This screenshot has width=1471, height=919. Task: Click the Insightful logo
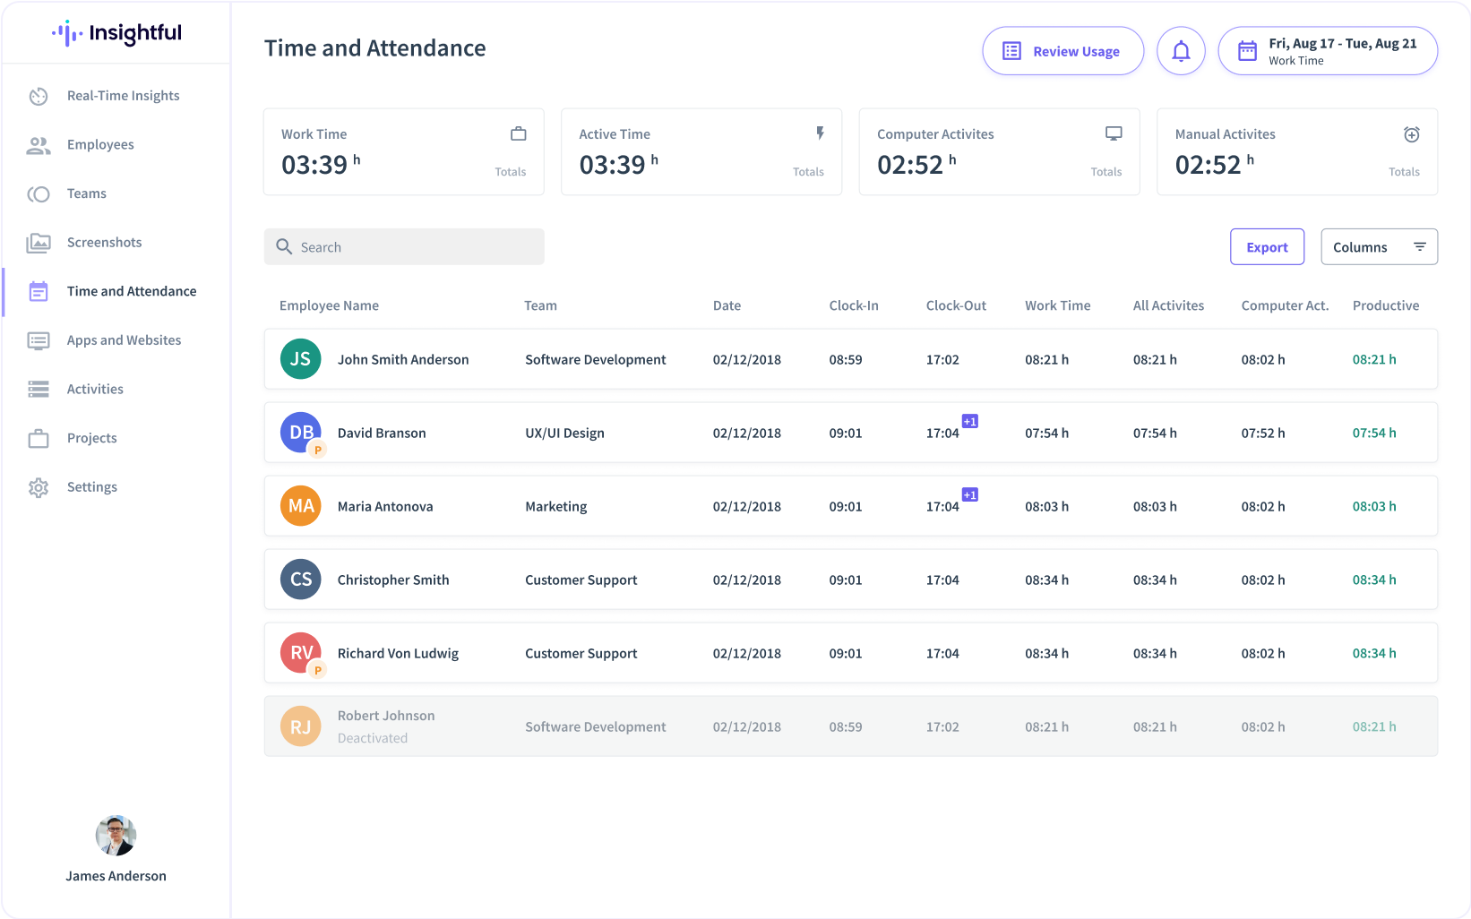click(116, 32)
